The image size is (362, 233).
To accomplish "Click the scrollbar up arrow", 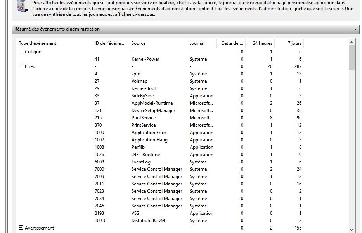I will tap(352, 42).
